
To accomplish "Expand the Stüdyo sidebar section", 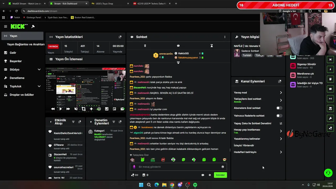I will pos(39,70).
